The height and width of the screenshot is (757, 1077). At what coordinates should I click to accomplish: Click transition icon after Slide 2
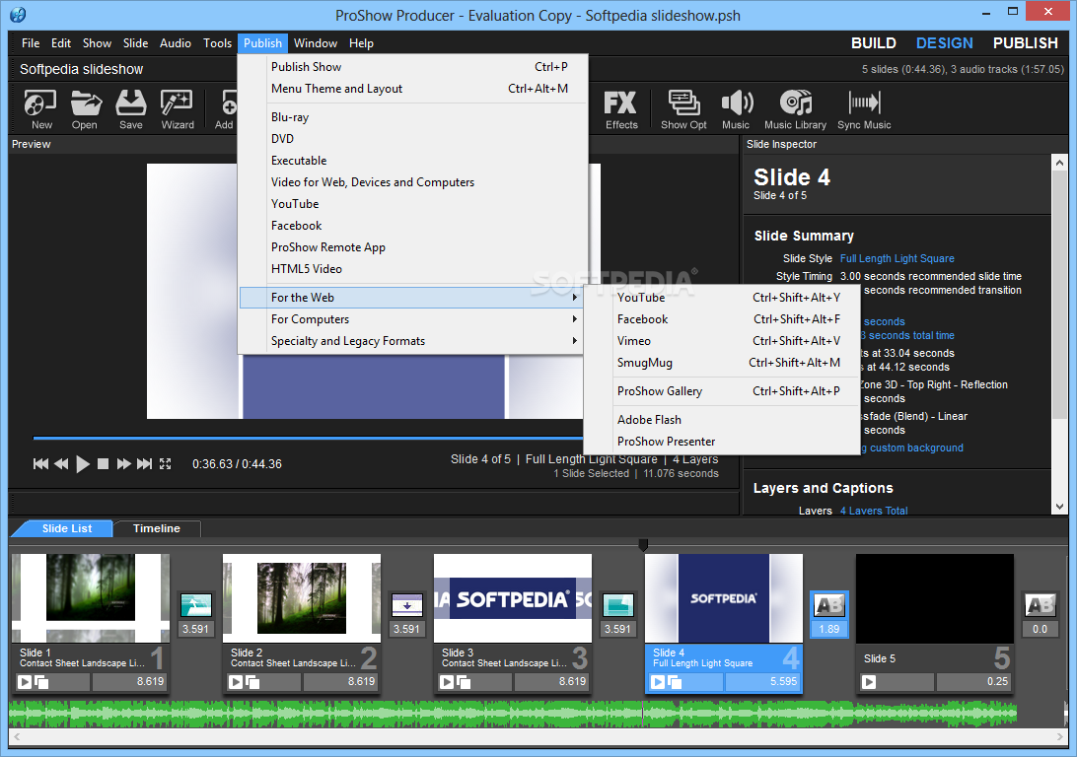pyautogui.click(x=406, y=605)
